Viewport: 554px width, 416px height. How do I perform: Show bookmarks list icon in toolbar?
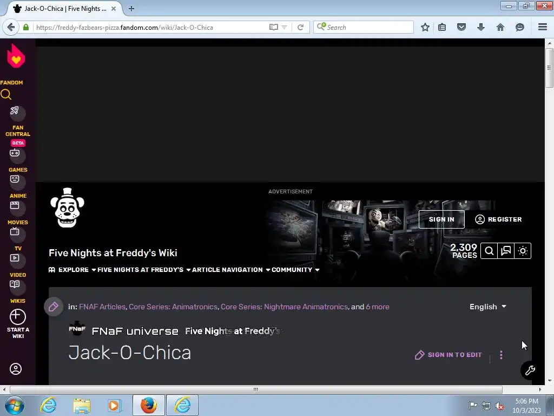[x=442, y=27]
